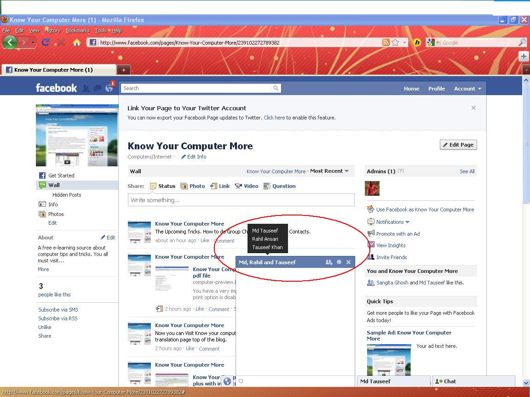Click 'Use Facebook as Know Your Computer More'

point(425,210)
